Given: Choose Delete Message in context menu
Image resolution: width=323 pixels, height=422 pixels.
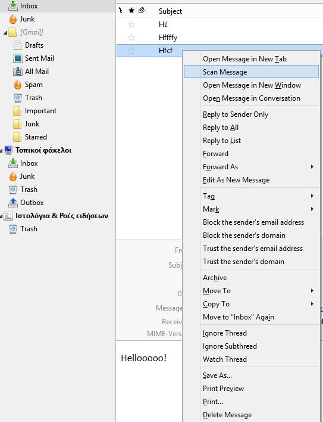Looking at the screenshot, I should 227,415.
